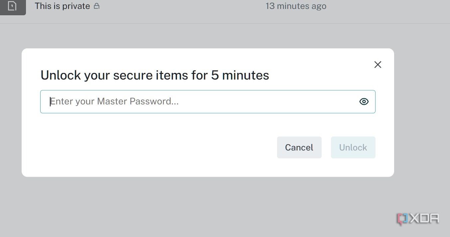The image size is (450, 237).
Task: Open the protected note titled This is private
Action: click(62, 6)
